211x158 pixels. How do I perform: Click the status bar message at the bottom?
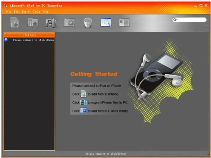pos(106,154)
